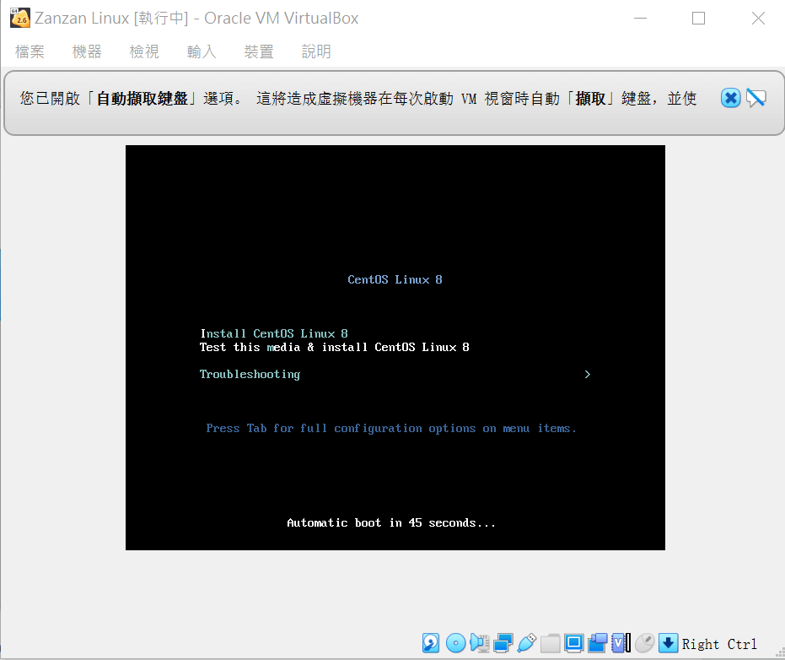Screen dimensions: 785x660
Task: Select Test this media & install entry
Action: point(335,347)
